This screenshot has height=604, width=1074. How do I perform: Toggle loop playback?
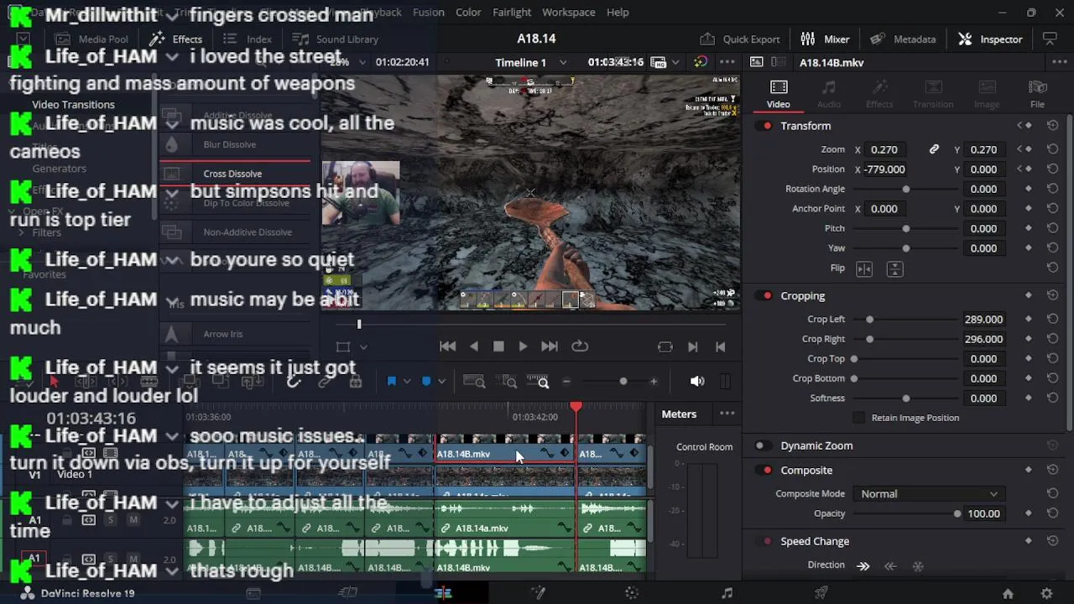[x=580, y=346]
